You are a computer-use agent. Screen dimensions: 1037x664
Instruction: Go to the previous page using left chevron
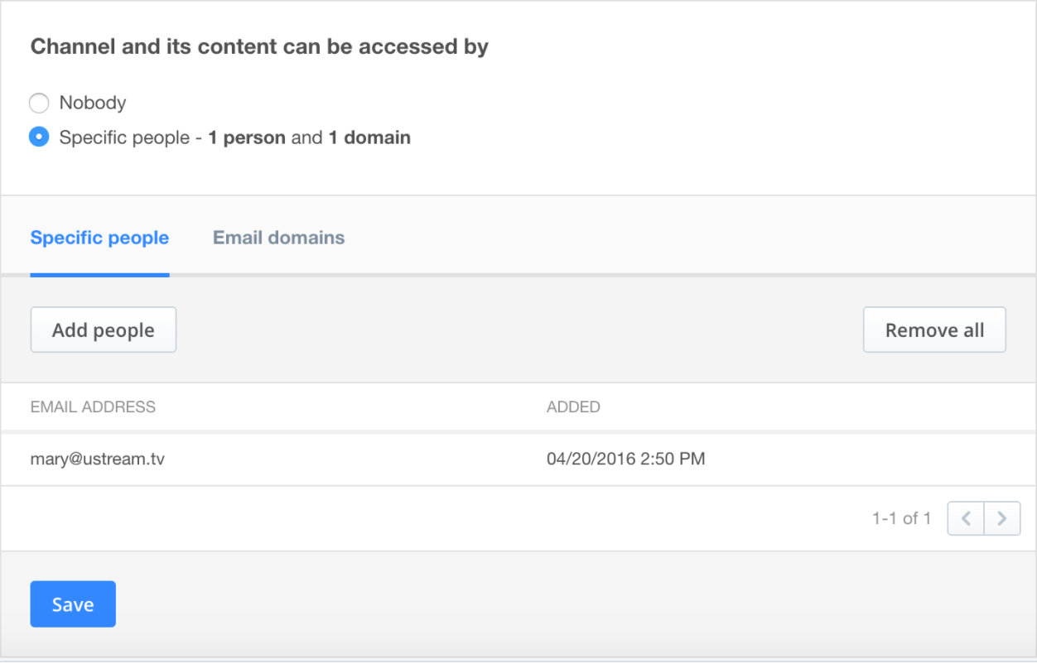[x=966, y=518]
